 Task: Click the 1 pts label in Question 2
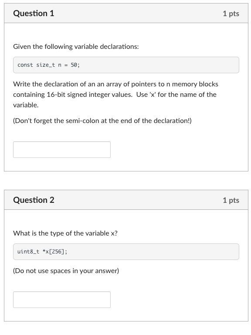pyautogui.click(x=231, y=200)
